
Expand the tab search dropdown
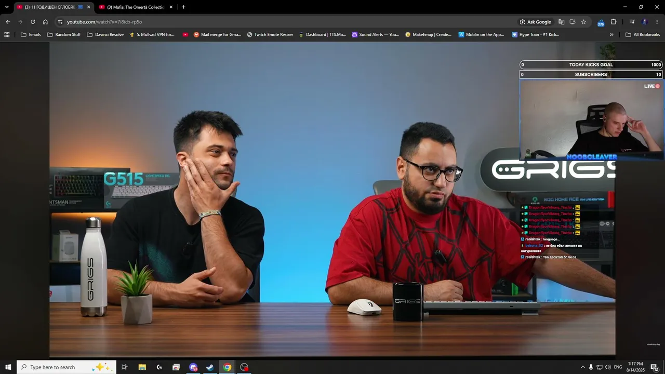click(7, 7)
